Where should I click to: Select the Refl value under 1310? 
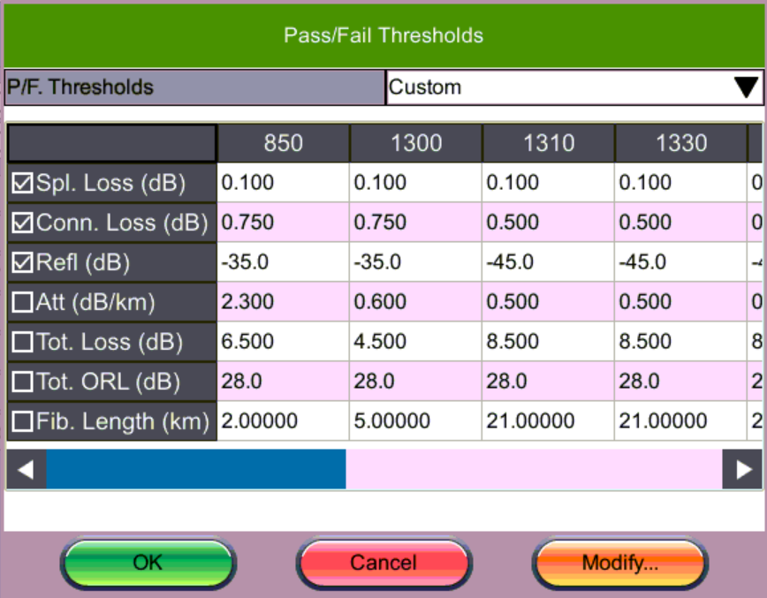[548, 261]
